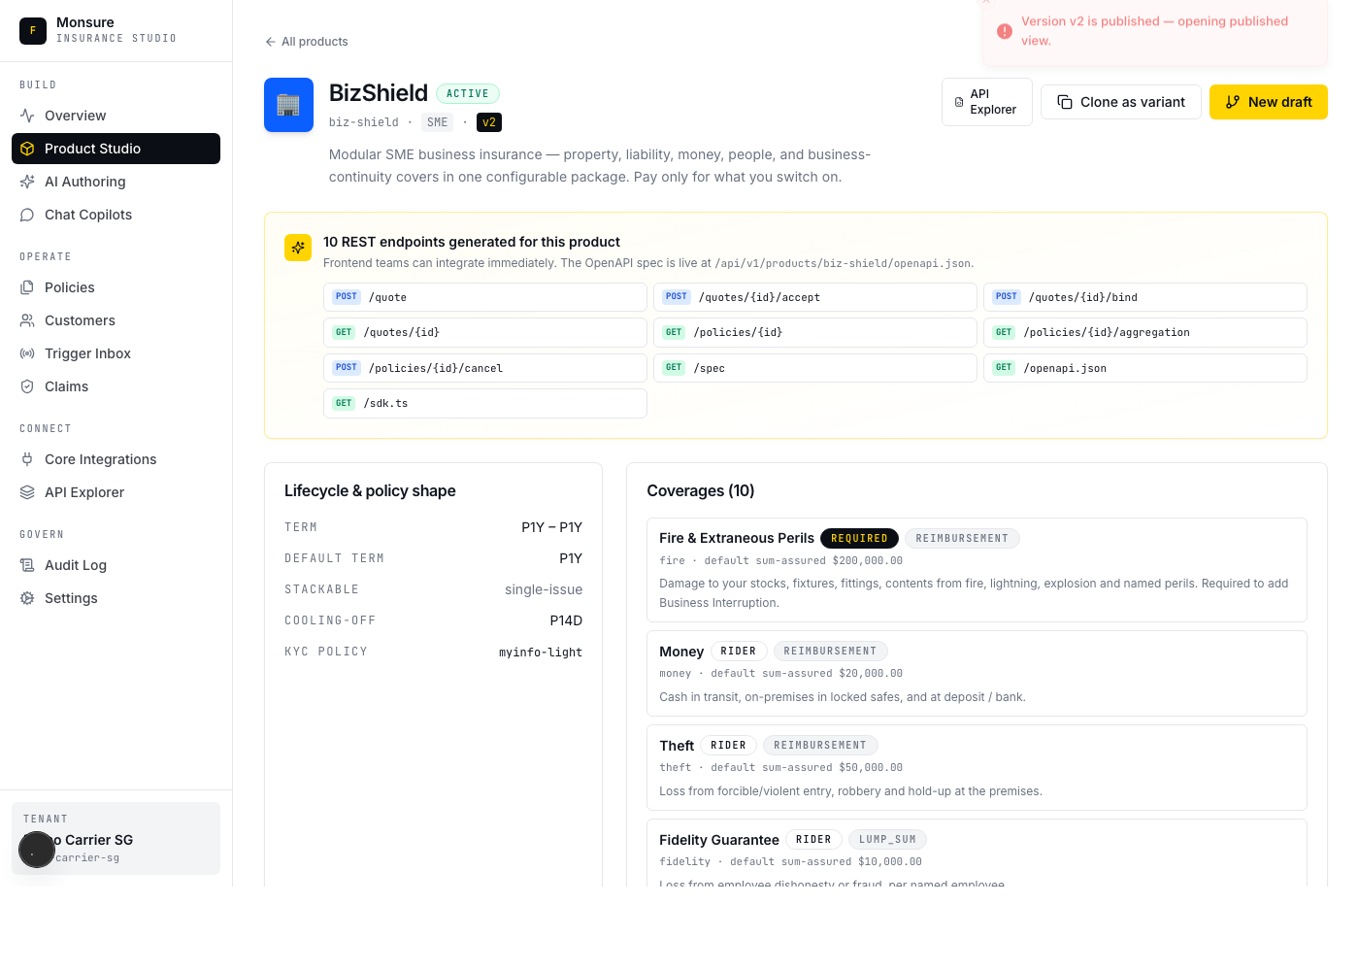The image size is (1359, 971).
Task: Open AI Authoring in sidebar
Action: [x=84, y=182]
